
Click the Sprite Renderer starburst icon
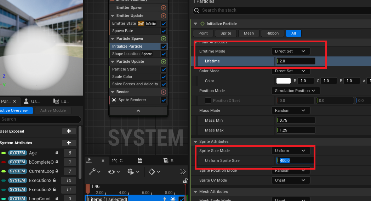pos(114,100)
